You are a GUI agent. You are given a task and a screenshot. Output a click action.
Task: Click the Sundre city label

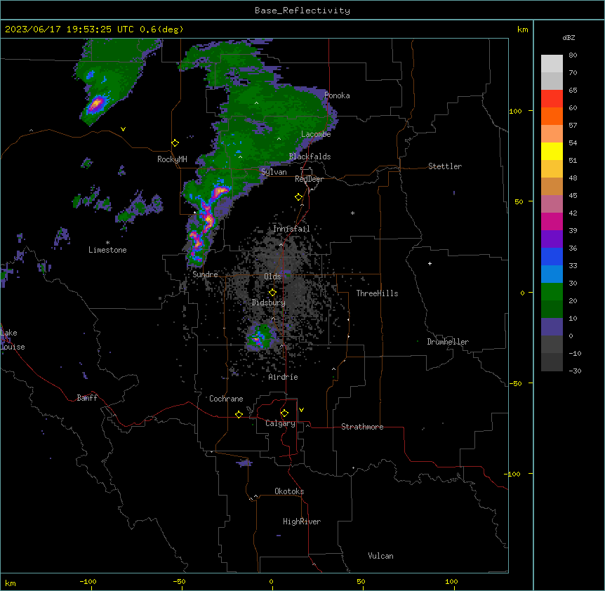point(205,274)
